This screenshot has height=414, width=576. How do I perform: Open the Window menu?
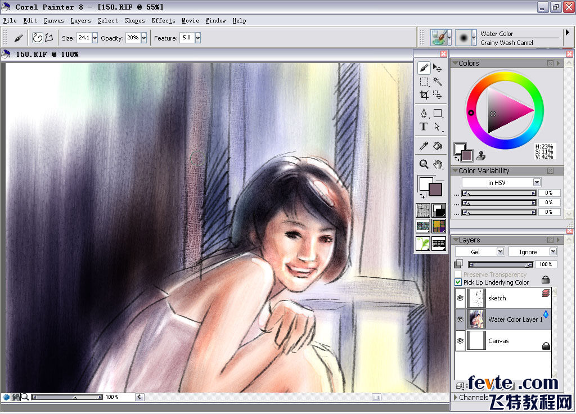click(215, 21)
